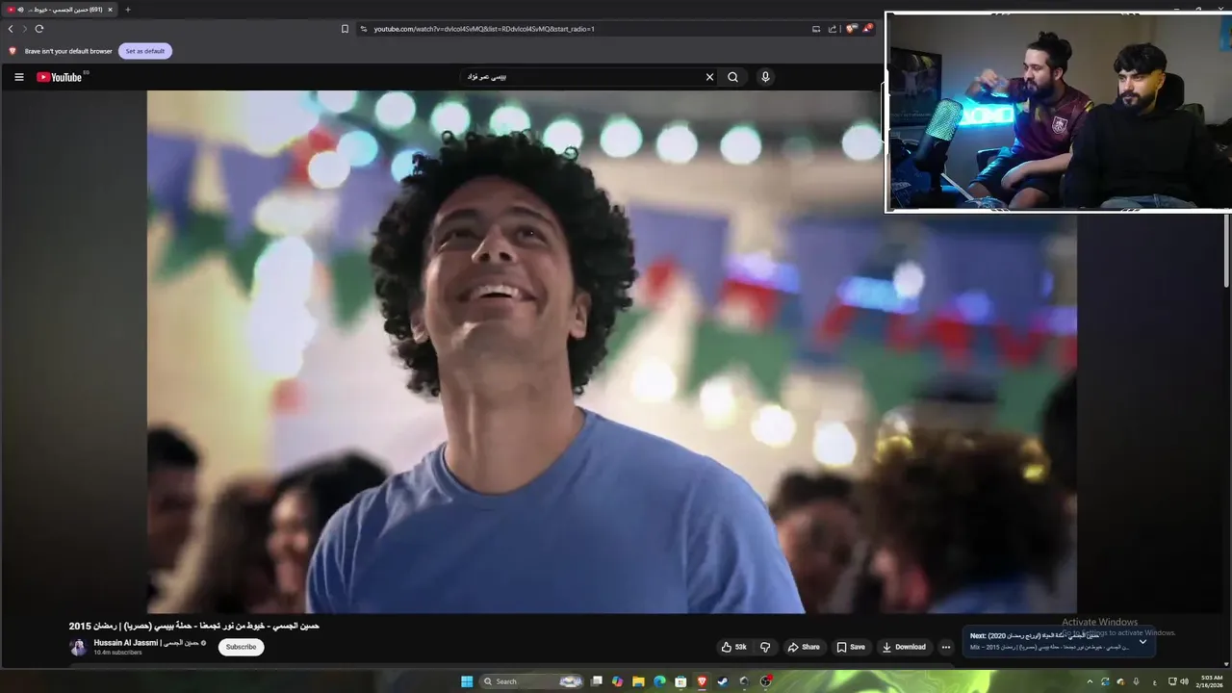This screenshot has width=1232, height=693.
Task: Share the video
Action: [x=804, y=647]
